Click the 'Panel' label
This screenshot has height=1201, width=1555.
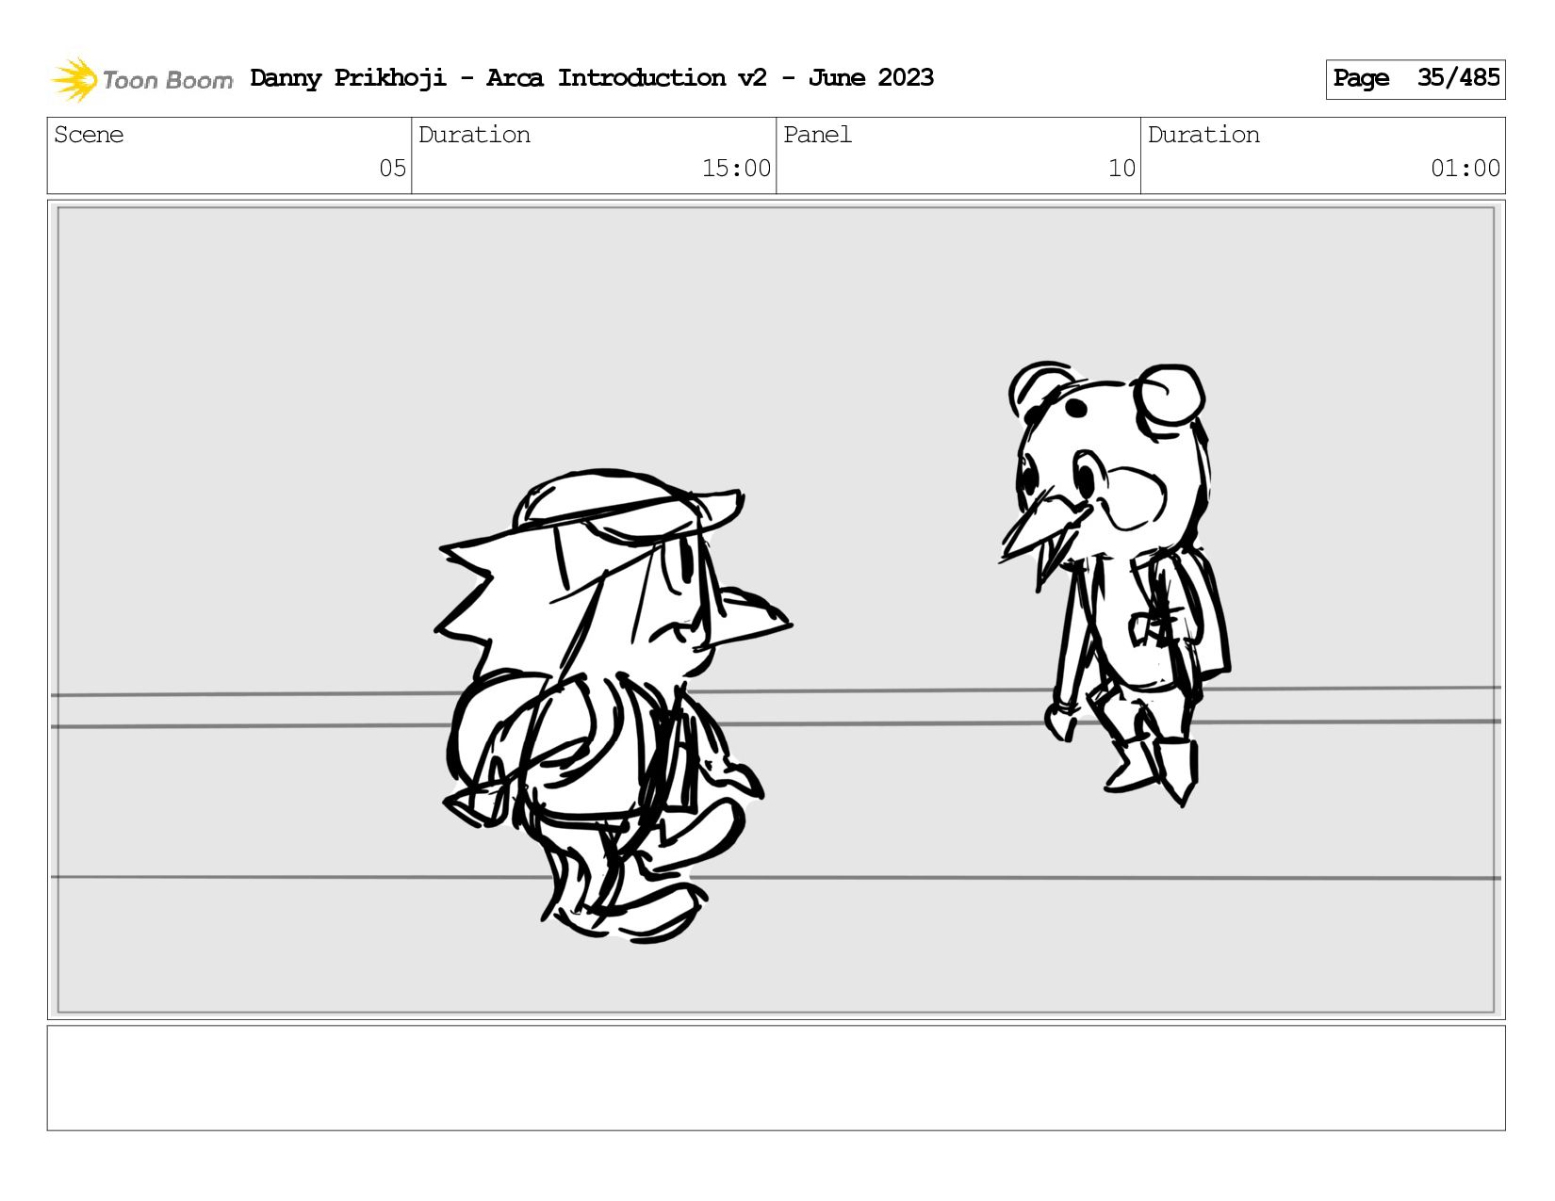(817, 135)
